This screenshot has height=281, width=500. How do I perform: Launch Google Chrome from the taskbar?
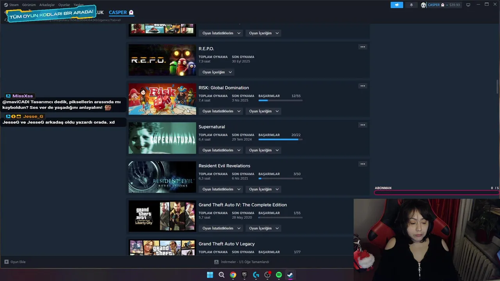pyautogui.click(x=233, y=275)
